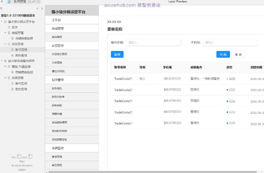
Task: Open 商城模板选择 page under 商城-功能设置
Action: point(24,72)
